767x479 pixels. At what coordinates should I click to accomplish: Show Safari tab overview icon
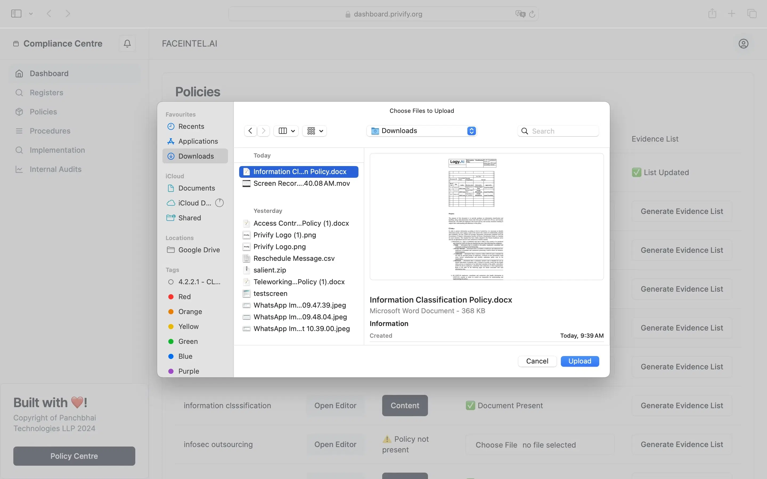pos(752,14)
